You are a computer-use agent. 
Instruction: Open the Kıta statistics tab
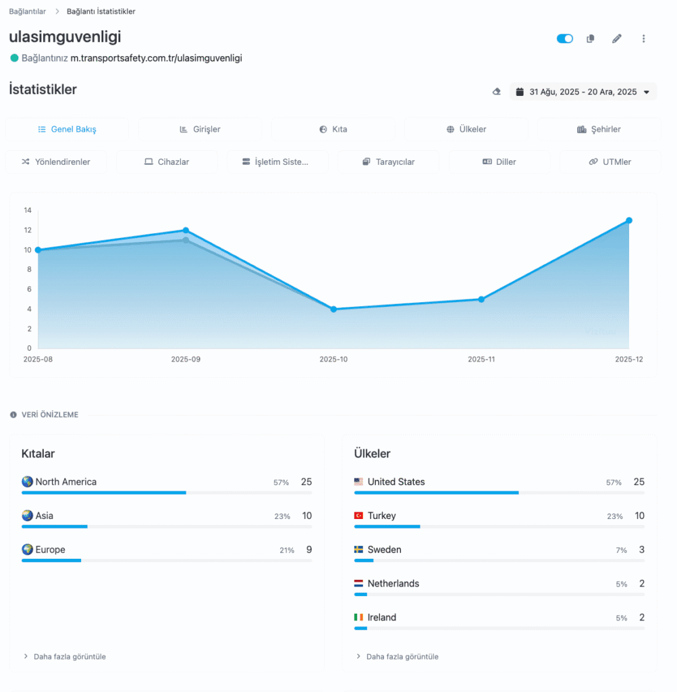pyautogui.click(x=333, y=129)
